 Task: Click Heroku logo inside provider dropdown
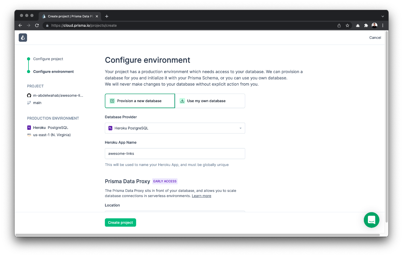pyautogui.click(x=110, y=128)
